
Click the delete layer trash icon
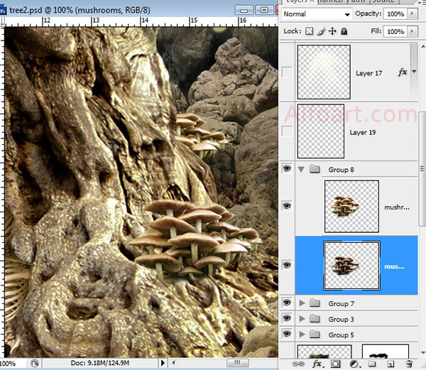pyautogui.click(x=409, y=364)
